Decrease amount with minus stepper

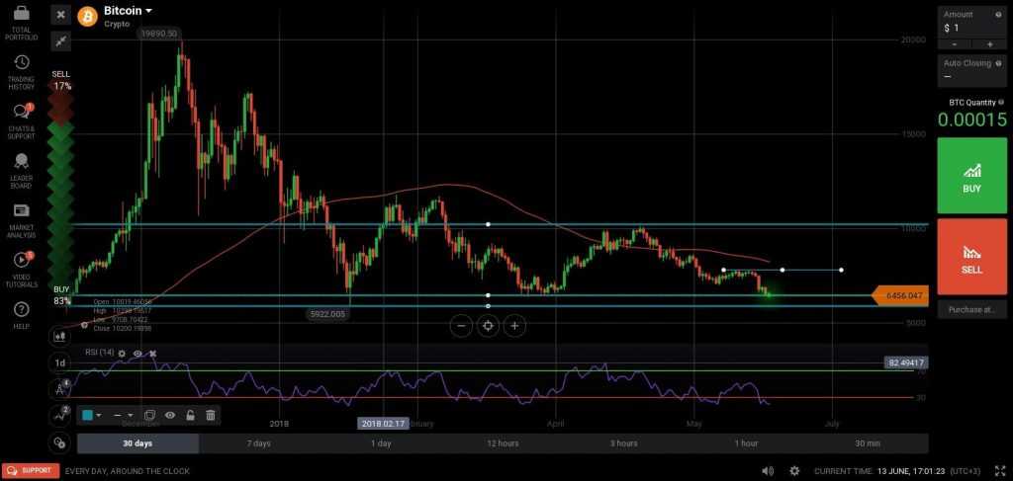pyautogui.click(x=955, y=44)
